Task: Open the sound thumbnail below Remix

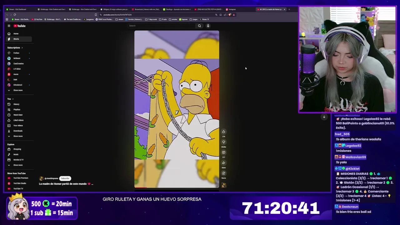Action: (223, 185)
